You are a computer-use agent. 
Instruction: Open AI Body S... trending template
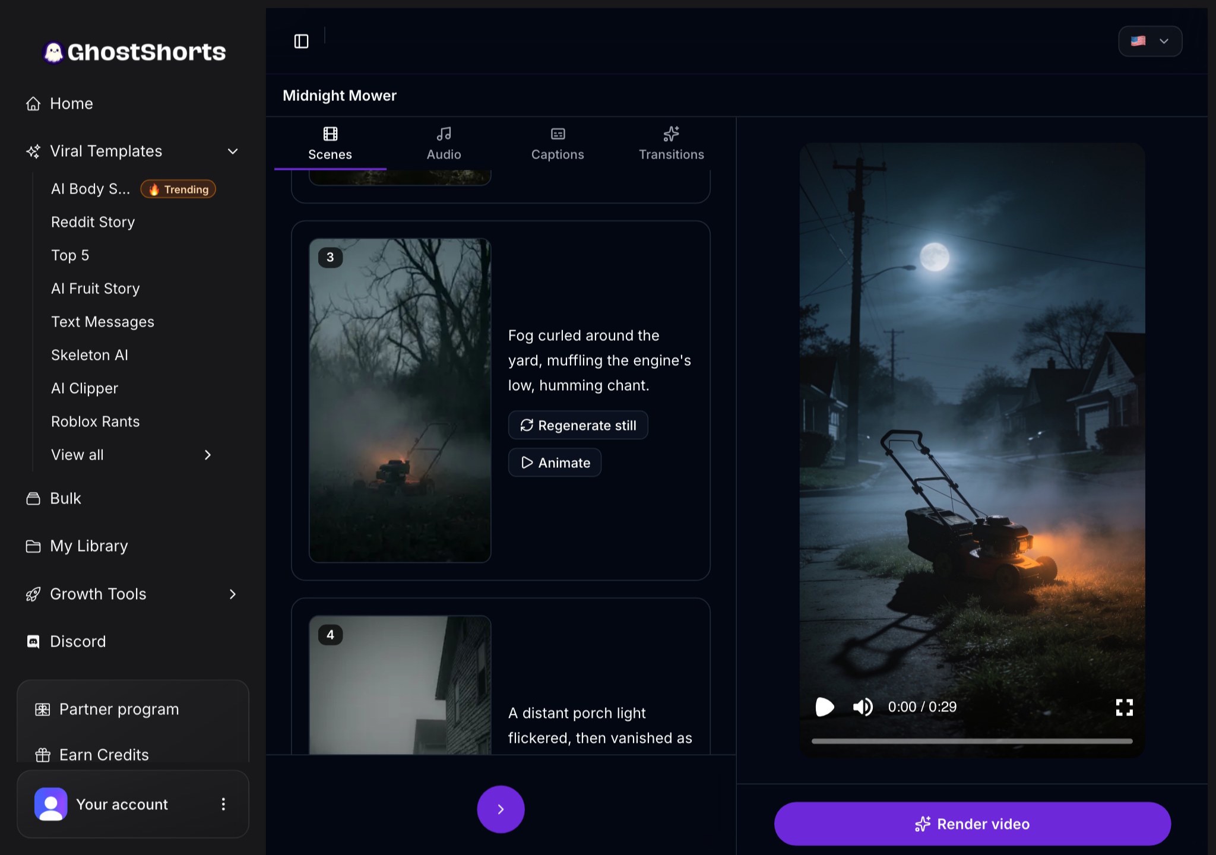[x=90, y=189]
